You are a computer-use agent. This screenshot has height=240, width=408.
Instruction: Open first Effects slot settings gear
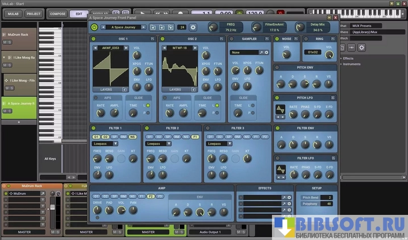289,197
